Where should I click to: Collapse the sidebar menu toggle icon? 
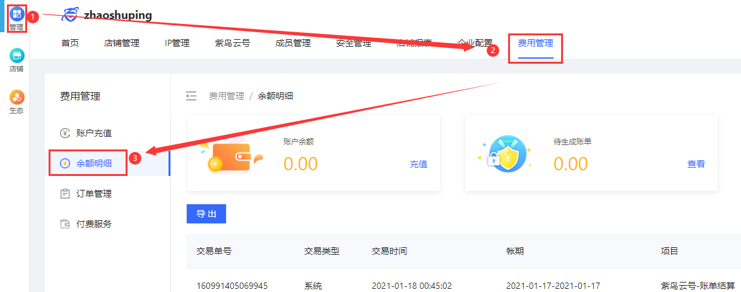pos(191,96)
